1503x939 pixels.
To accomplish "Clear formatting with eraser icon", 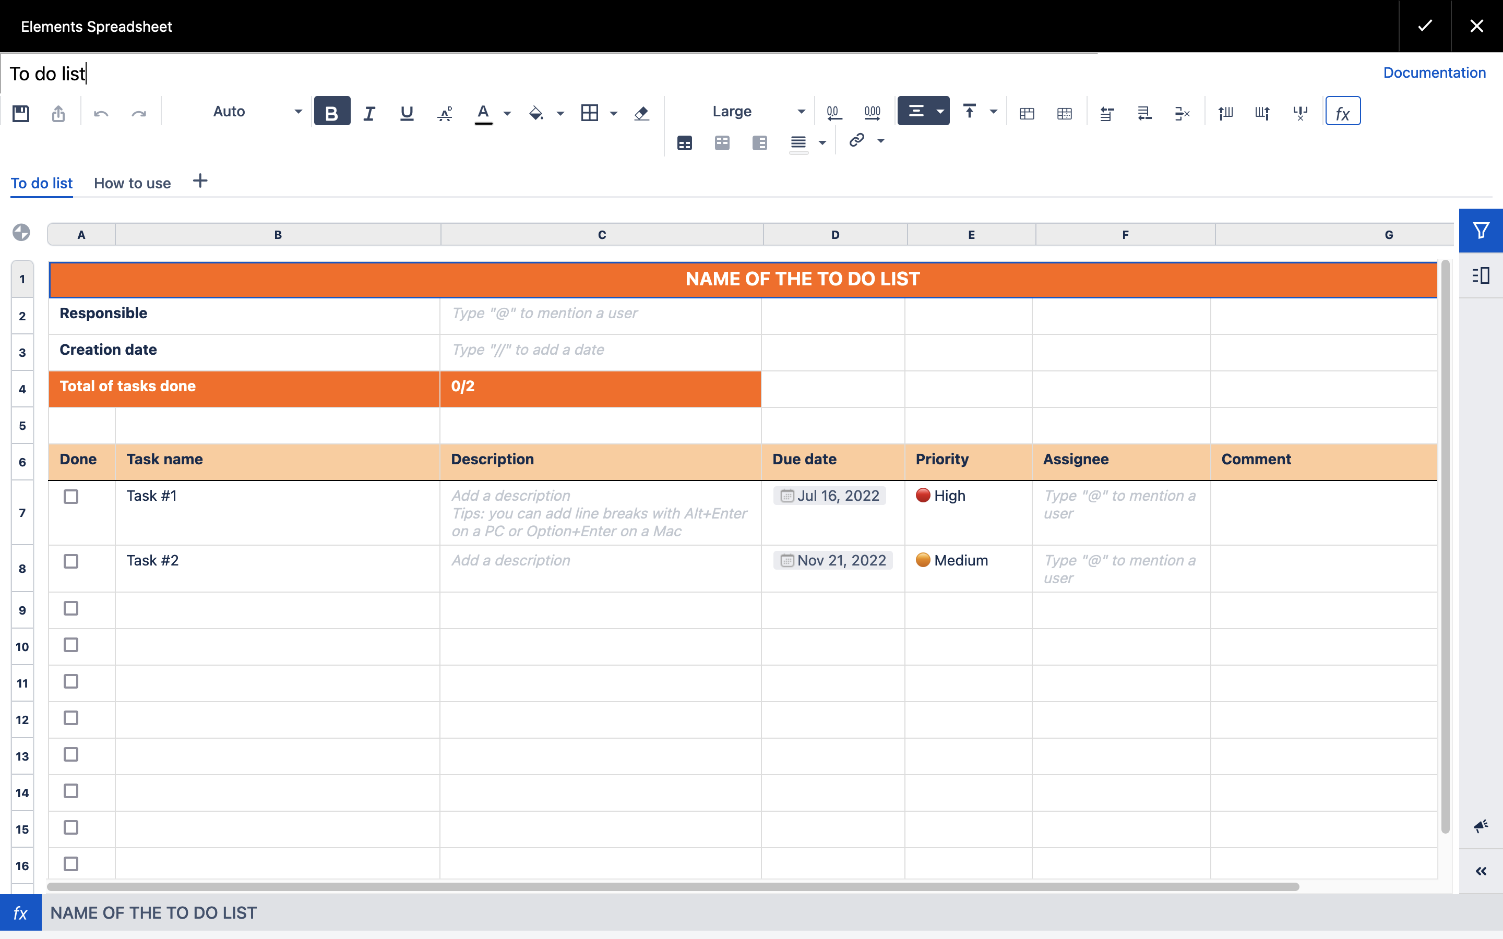I will 641,112.
